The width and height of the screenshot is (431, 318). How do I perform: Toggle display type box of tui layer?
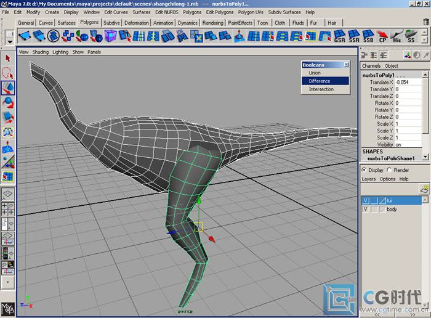pyautogui.click(x=374, y=200)
